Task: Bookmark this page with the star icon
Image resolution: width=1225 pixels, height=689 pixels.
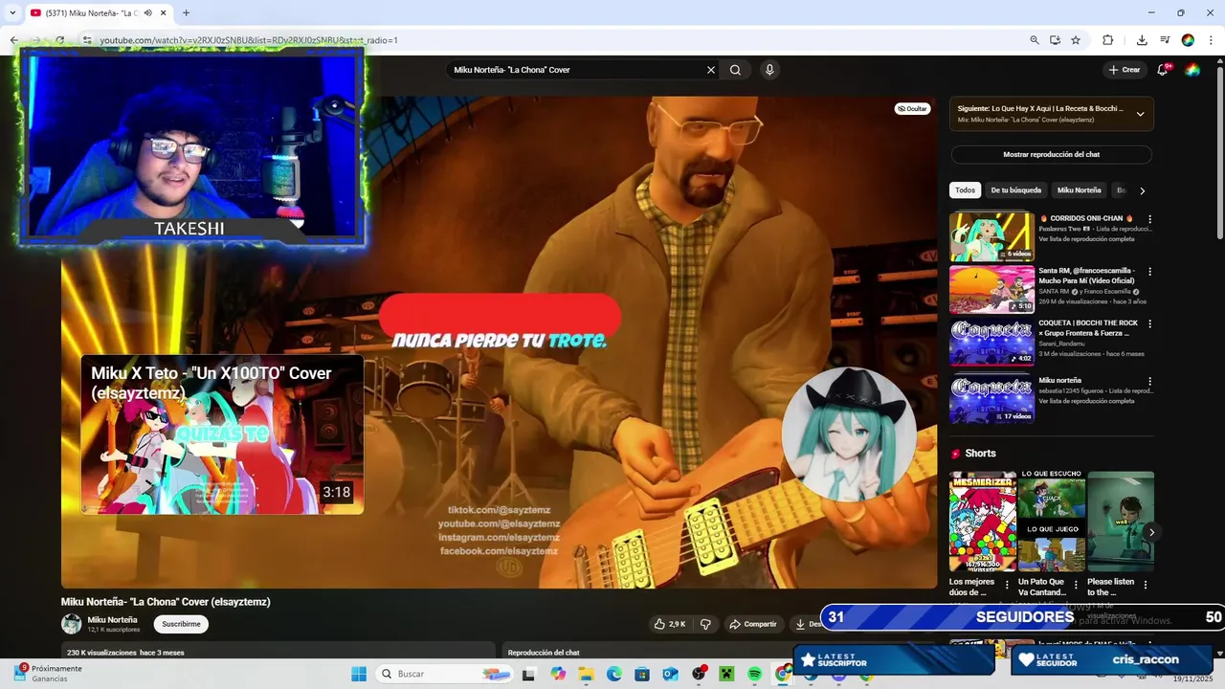Action: point(1076,40)
